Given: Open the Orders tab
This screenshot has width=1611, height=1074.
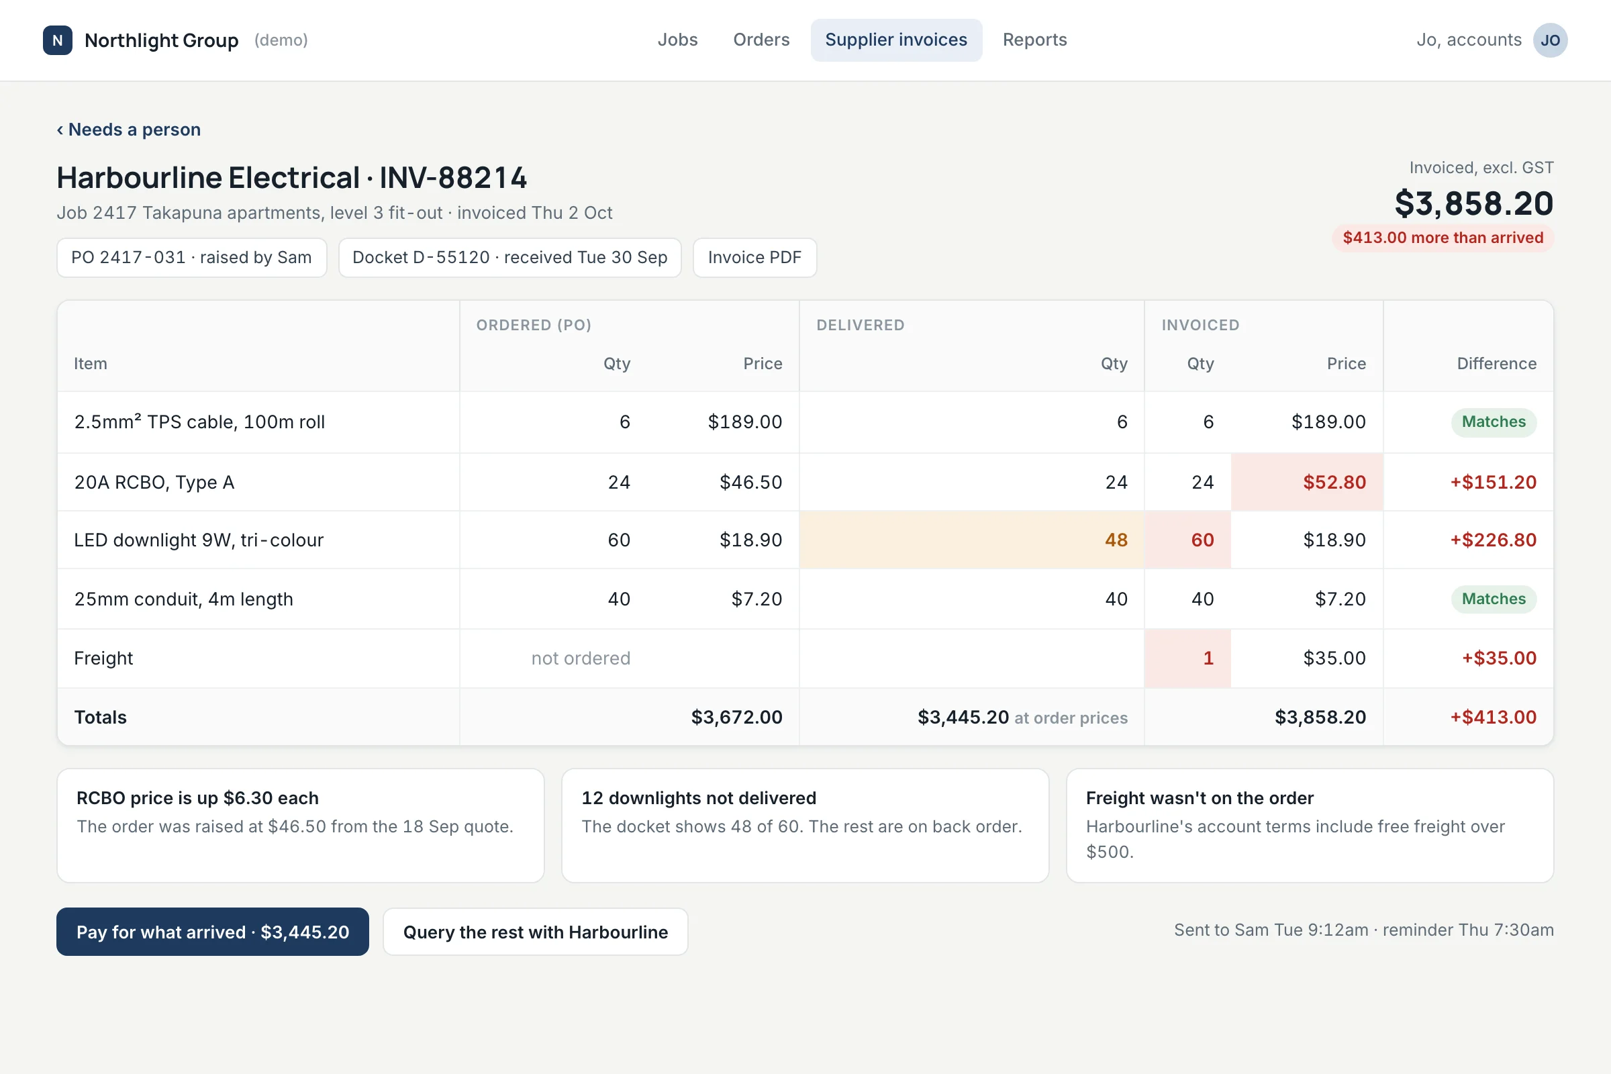Looking at the screenshot, I should [761, 40].
